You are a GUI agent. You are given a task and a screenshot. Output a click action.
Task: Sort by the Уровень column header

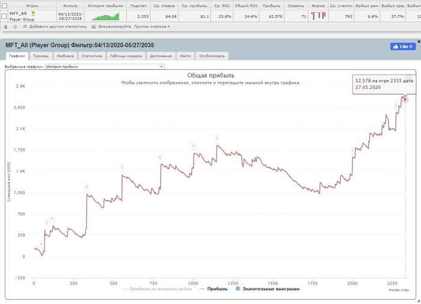pyautogui.click(x=296, y=5)
